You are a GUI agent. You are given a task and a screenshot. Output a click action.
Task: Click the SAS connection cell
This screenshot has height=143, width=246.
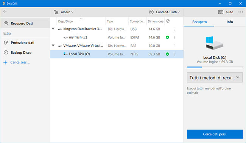tap(133, 46)
